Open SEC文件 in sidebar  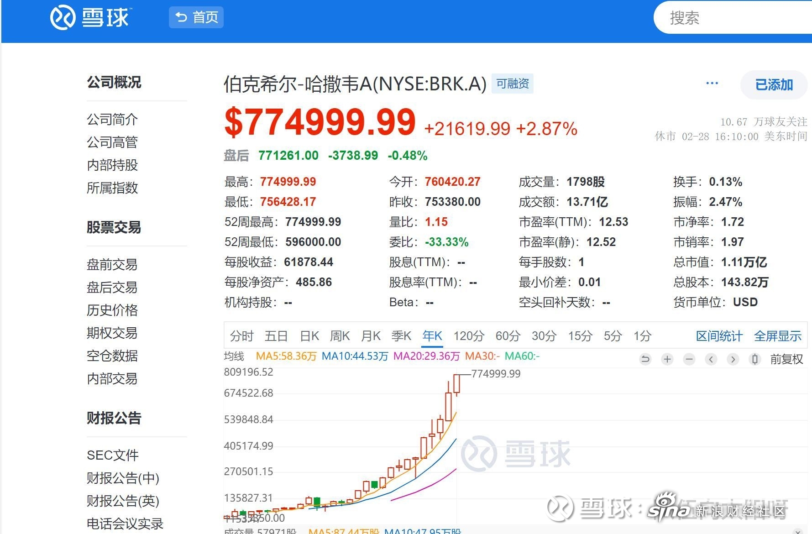pyautogui.click(x=113, y=455)
